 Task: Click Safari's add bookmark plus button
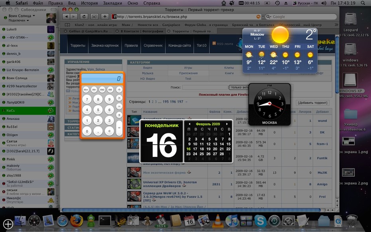[105, 17]
